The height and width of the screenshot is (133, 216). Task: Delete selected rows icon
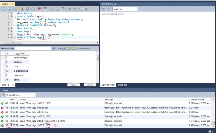pos(73,48)
